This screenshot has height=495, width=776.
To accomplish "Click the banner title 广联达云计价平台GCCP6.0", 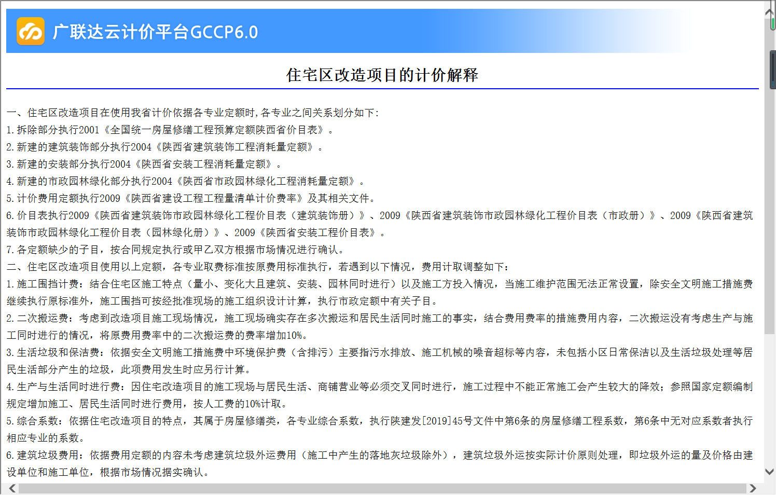I will 155,32.
